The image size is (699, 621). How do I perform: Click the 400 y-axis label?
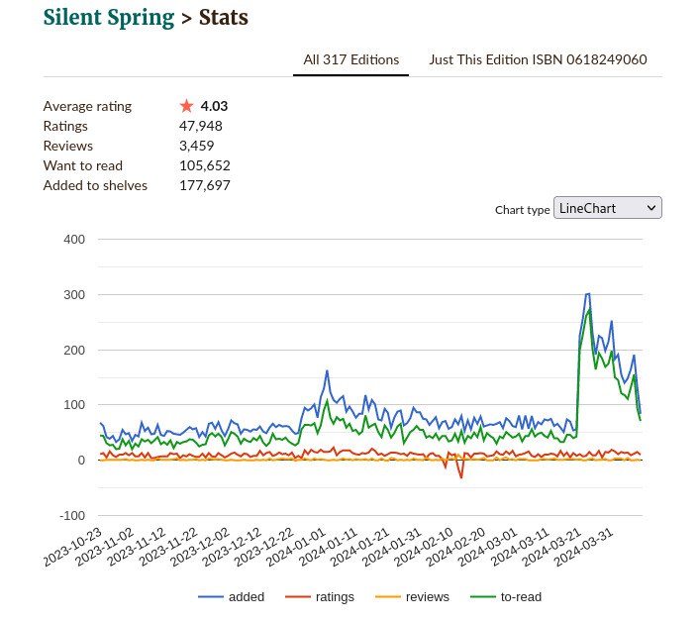click(74, 240)
